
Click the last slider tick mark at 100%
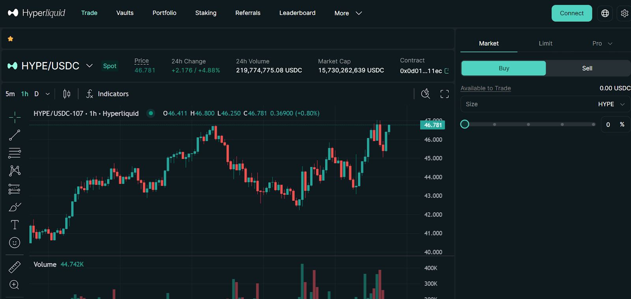[593, 124]
